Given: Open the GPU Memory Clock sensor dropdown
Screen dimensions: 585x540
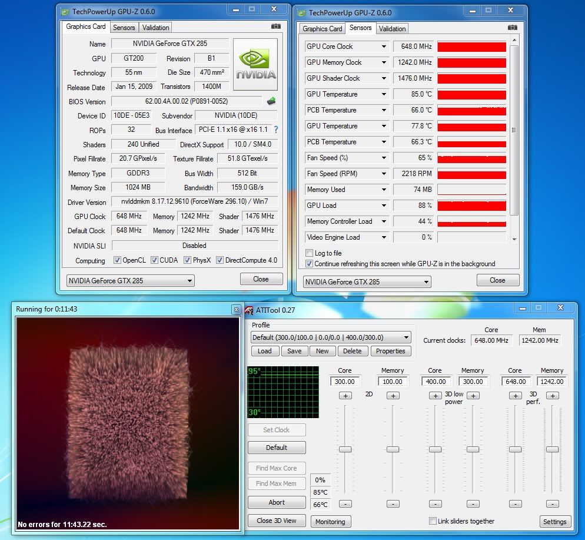Looking at the screenshot, I should point(384,62).
